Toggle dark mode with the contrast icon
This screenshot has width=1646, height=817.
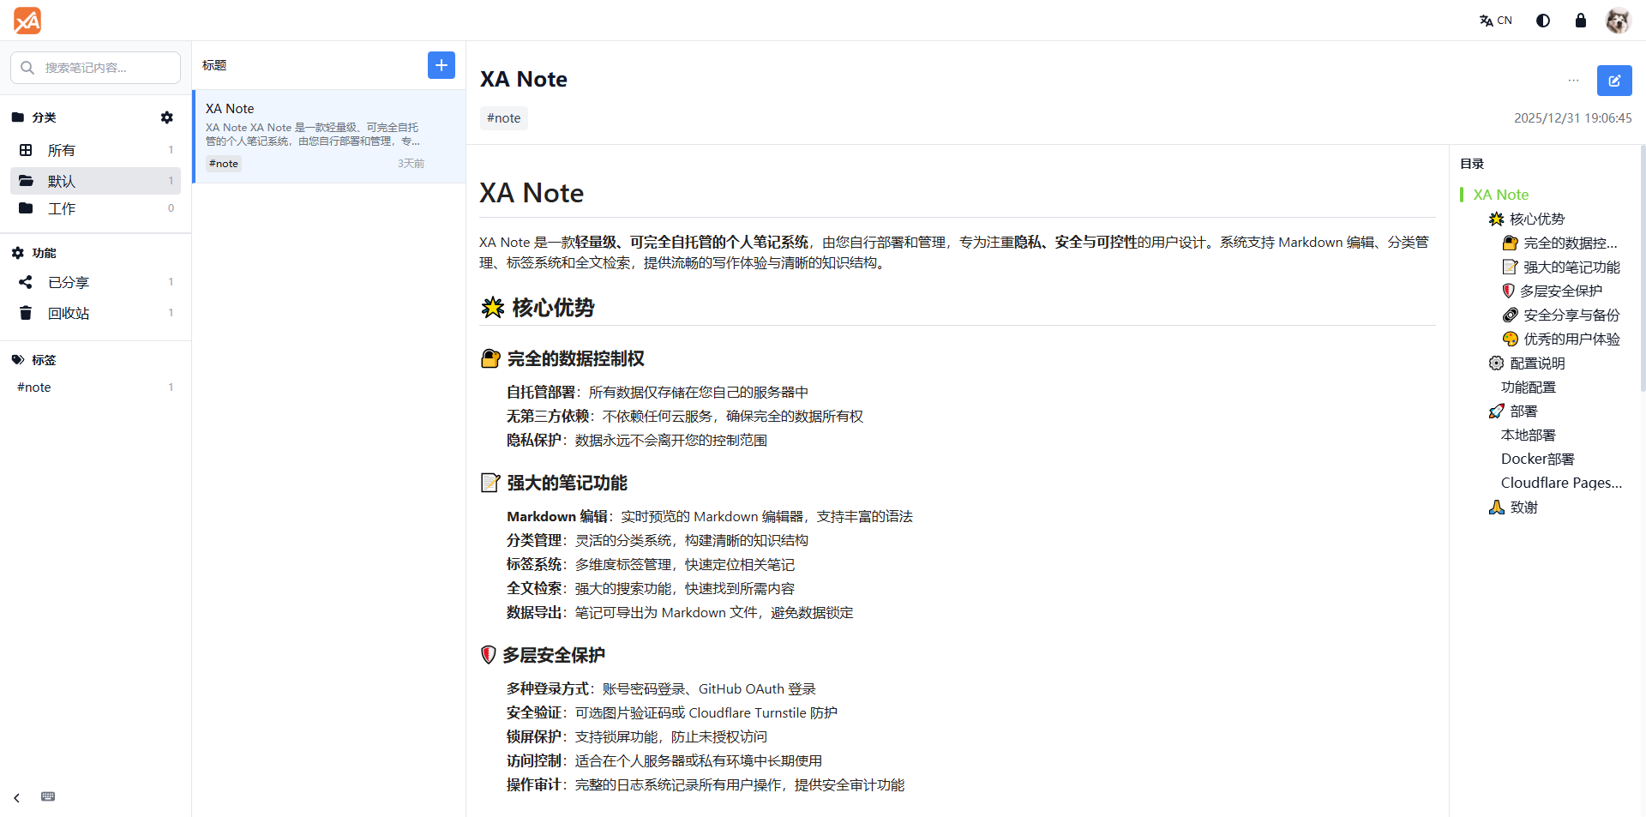coord(1543,21)
